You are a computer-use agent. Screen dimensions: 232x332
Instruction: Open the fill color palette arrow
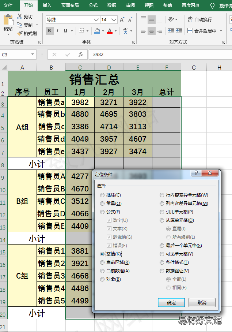coord(103,31)
